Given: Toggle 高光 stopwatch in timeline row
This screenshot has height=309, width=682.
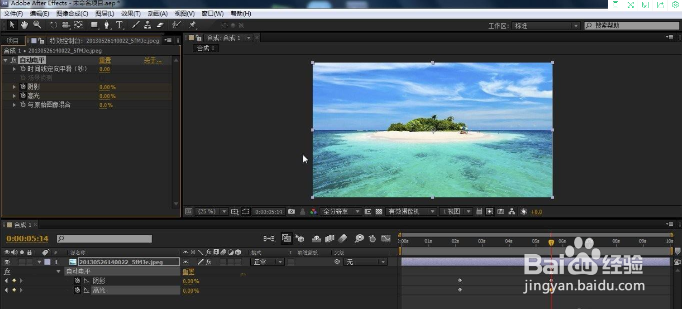Looking at the screenshot, I should coord(77,290).
